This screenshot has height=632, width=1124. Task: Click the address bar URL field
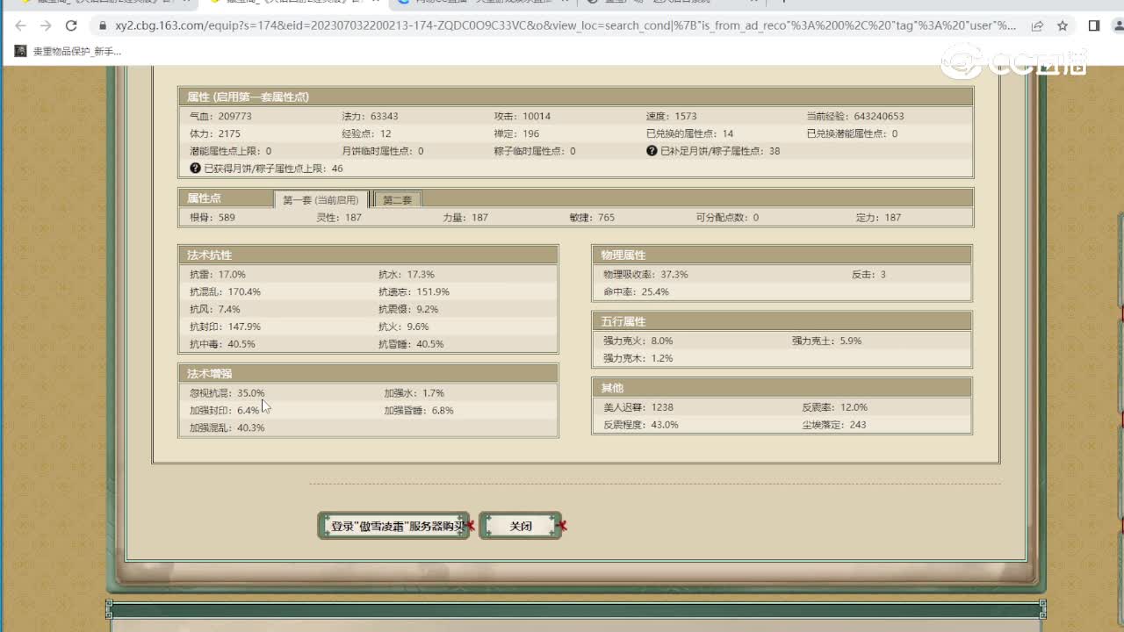pos(562,26)
